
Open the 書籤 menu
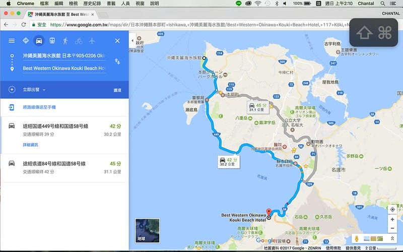(x=111, y=4)
